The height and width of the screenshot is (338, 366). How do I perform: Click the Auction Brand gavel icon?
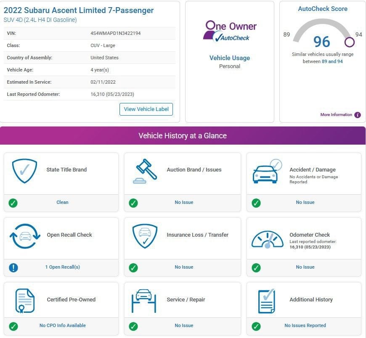[x=145, y=171]
